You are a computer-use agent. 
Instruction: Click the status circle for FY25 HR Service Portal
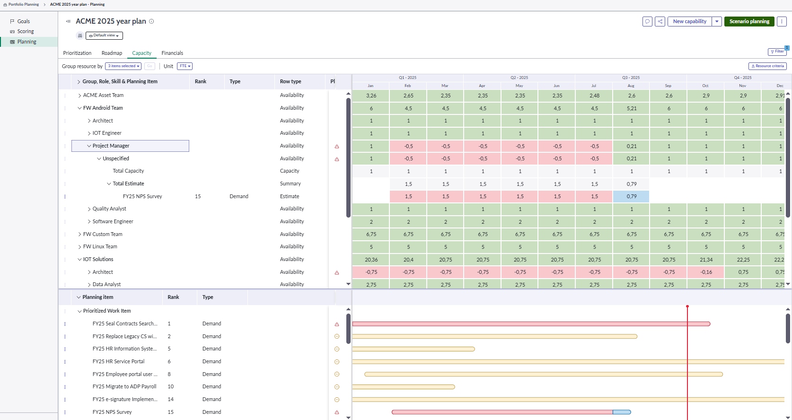coord(337,362)
